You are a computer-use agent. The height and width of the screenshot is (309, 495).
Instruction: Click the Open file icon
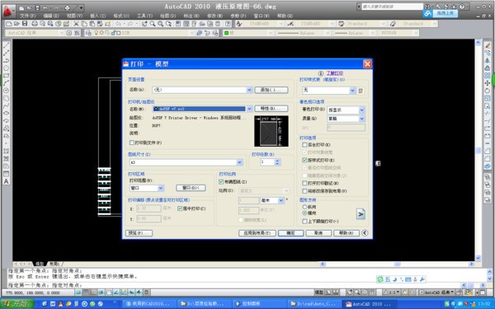pyautogui.click(x=16, y=24)
